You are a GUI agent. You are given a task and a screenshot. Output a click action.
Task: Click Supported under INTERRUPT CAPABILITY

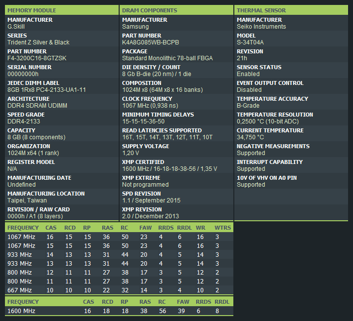tap(251, 169)
